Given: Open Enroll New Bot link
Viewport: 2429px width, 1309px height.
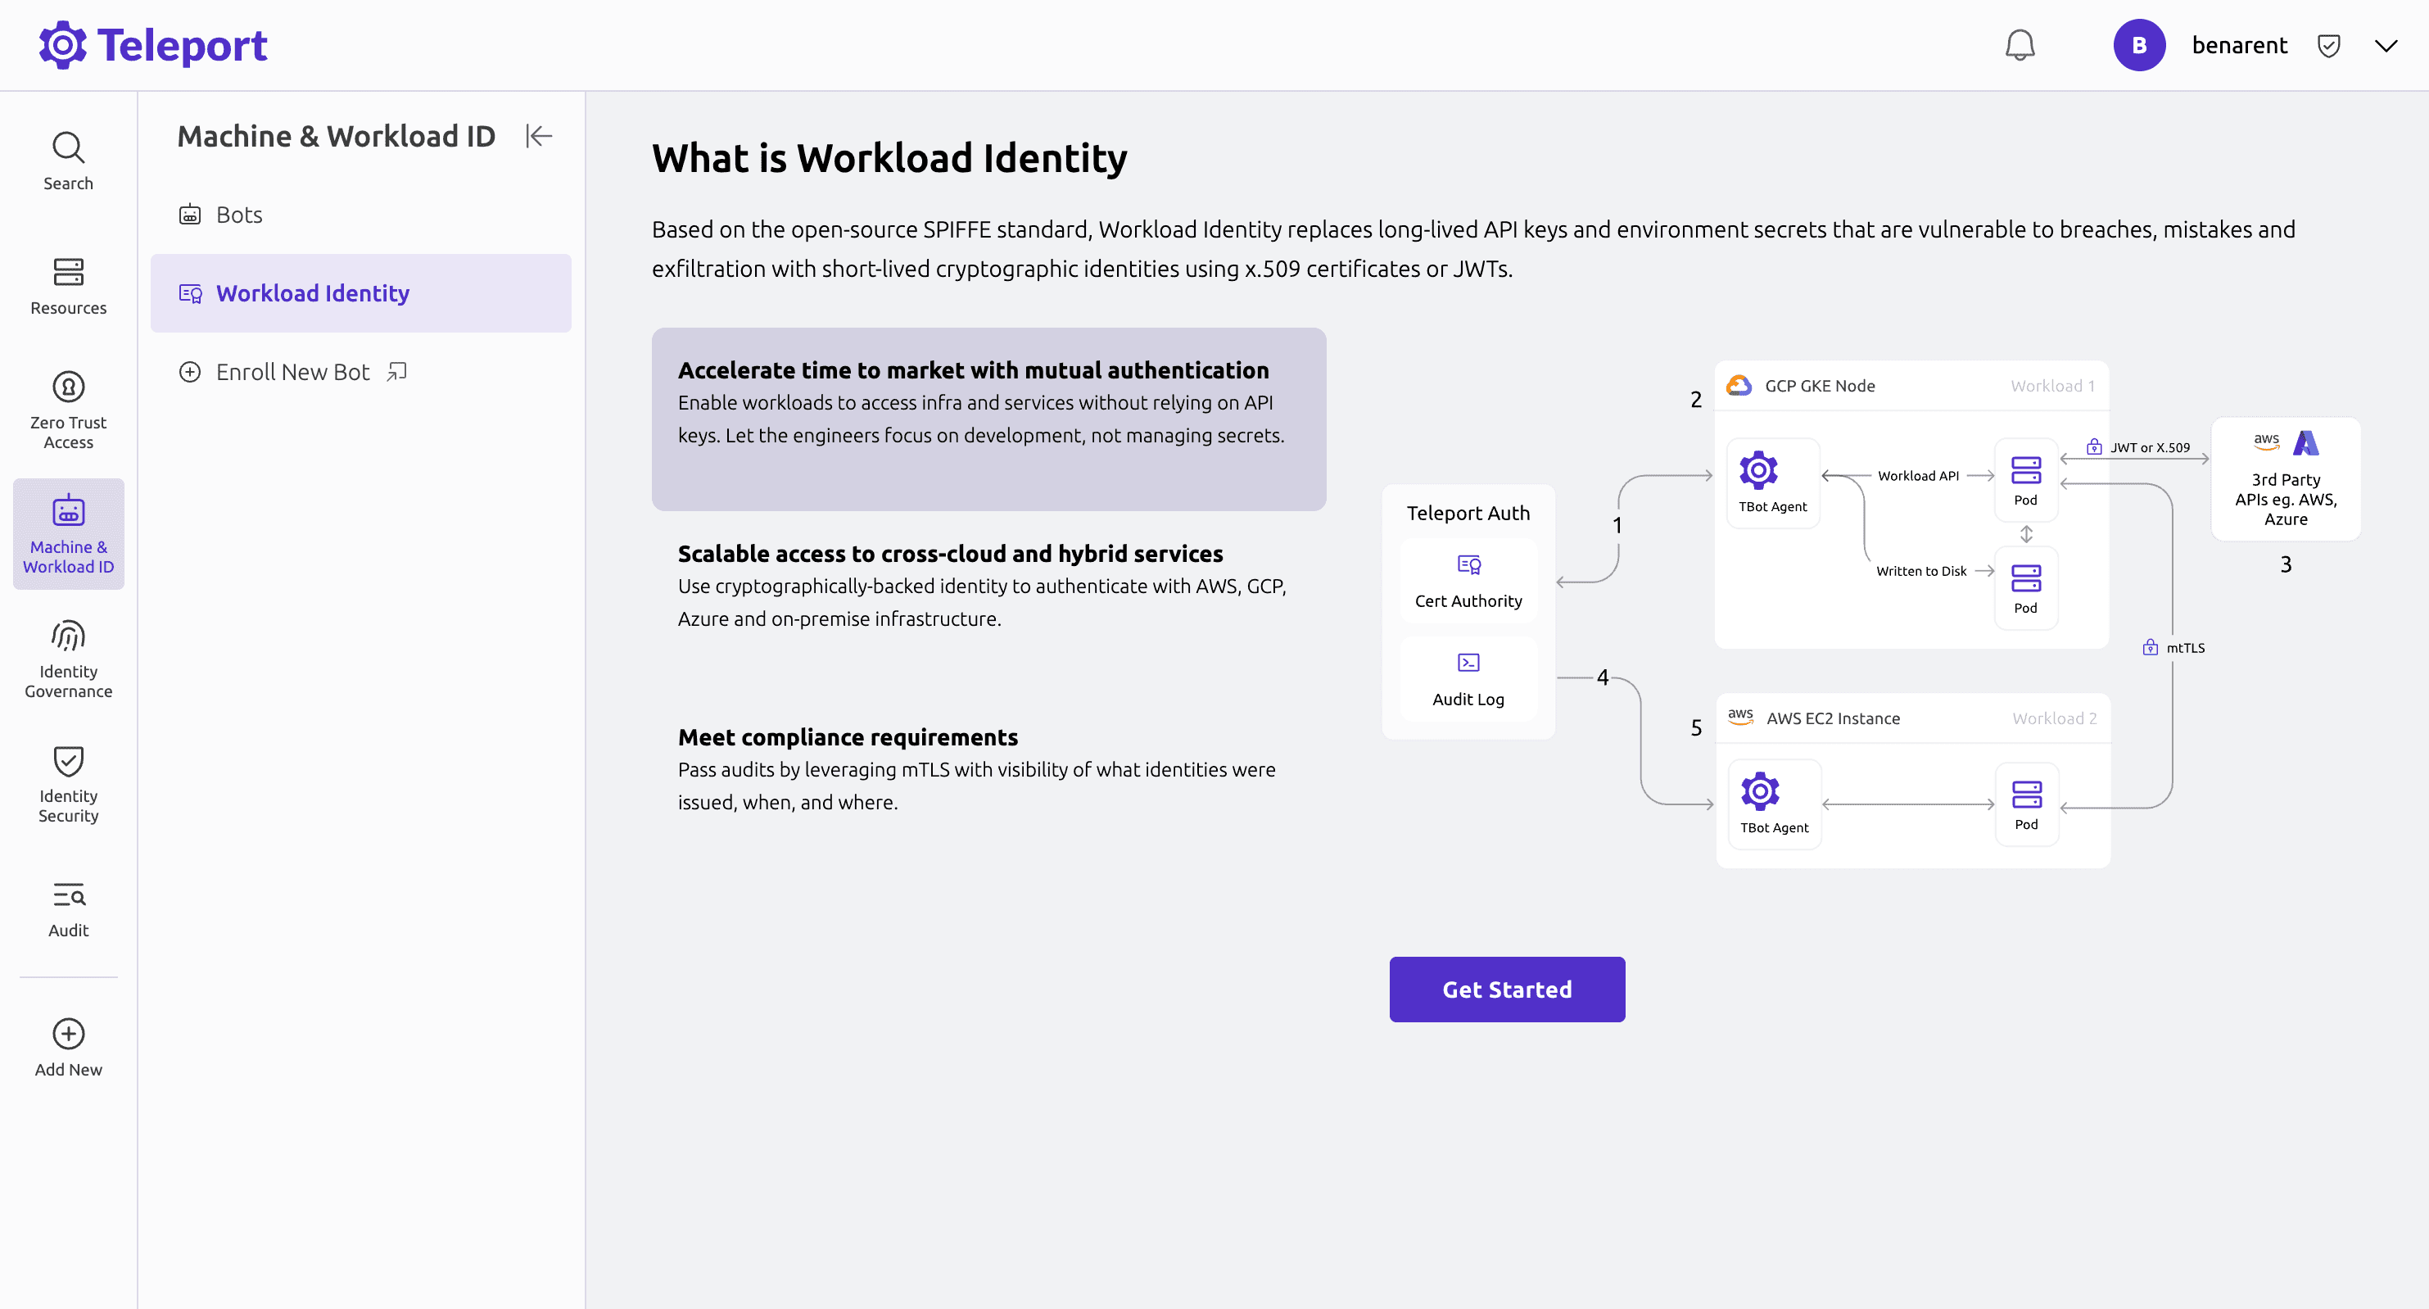Looking at the screenshot, I should tap(292, 372).
